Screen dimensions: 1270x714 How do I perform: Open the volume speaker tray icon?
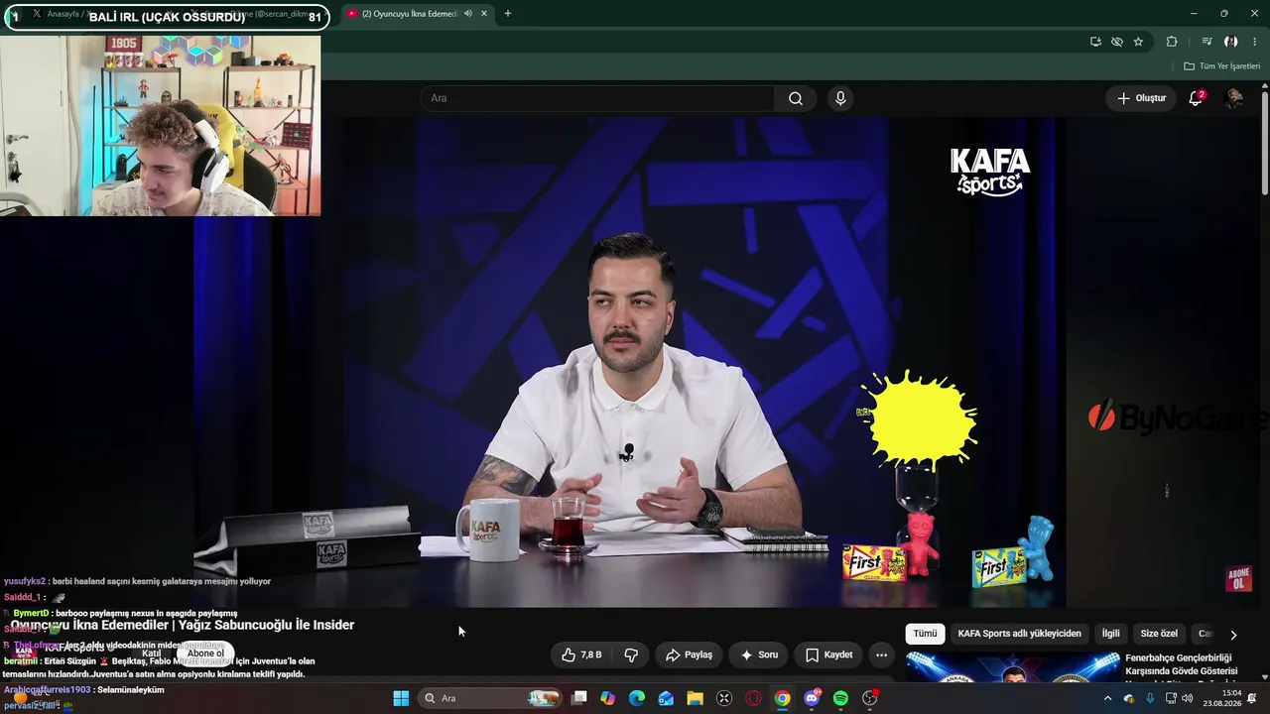coord(1187,698)
